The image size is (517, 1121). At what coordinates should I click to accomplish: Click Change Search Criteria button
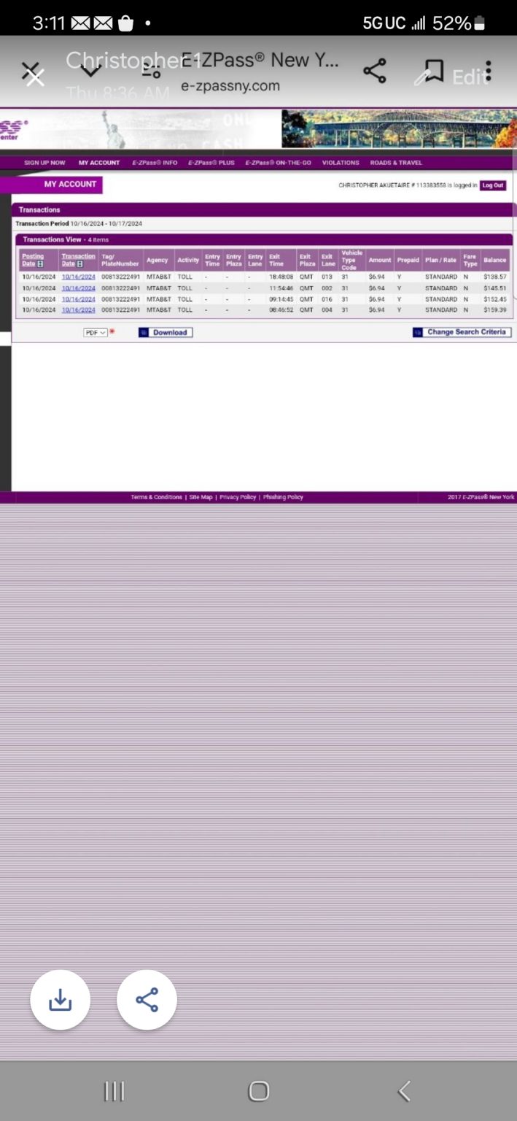462,332
